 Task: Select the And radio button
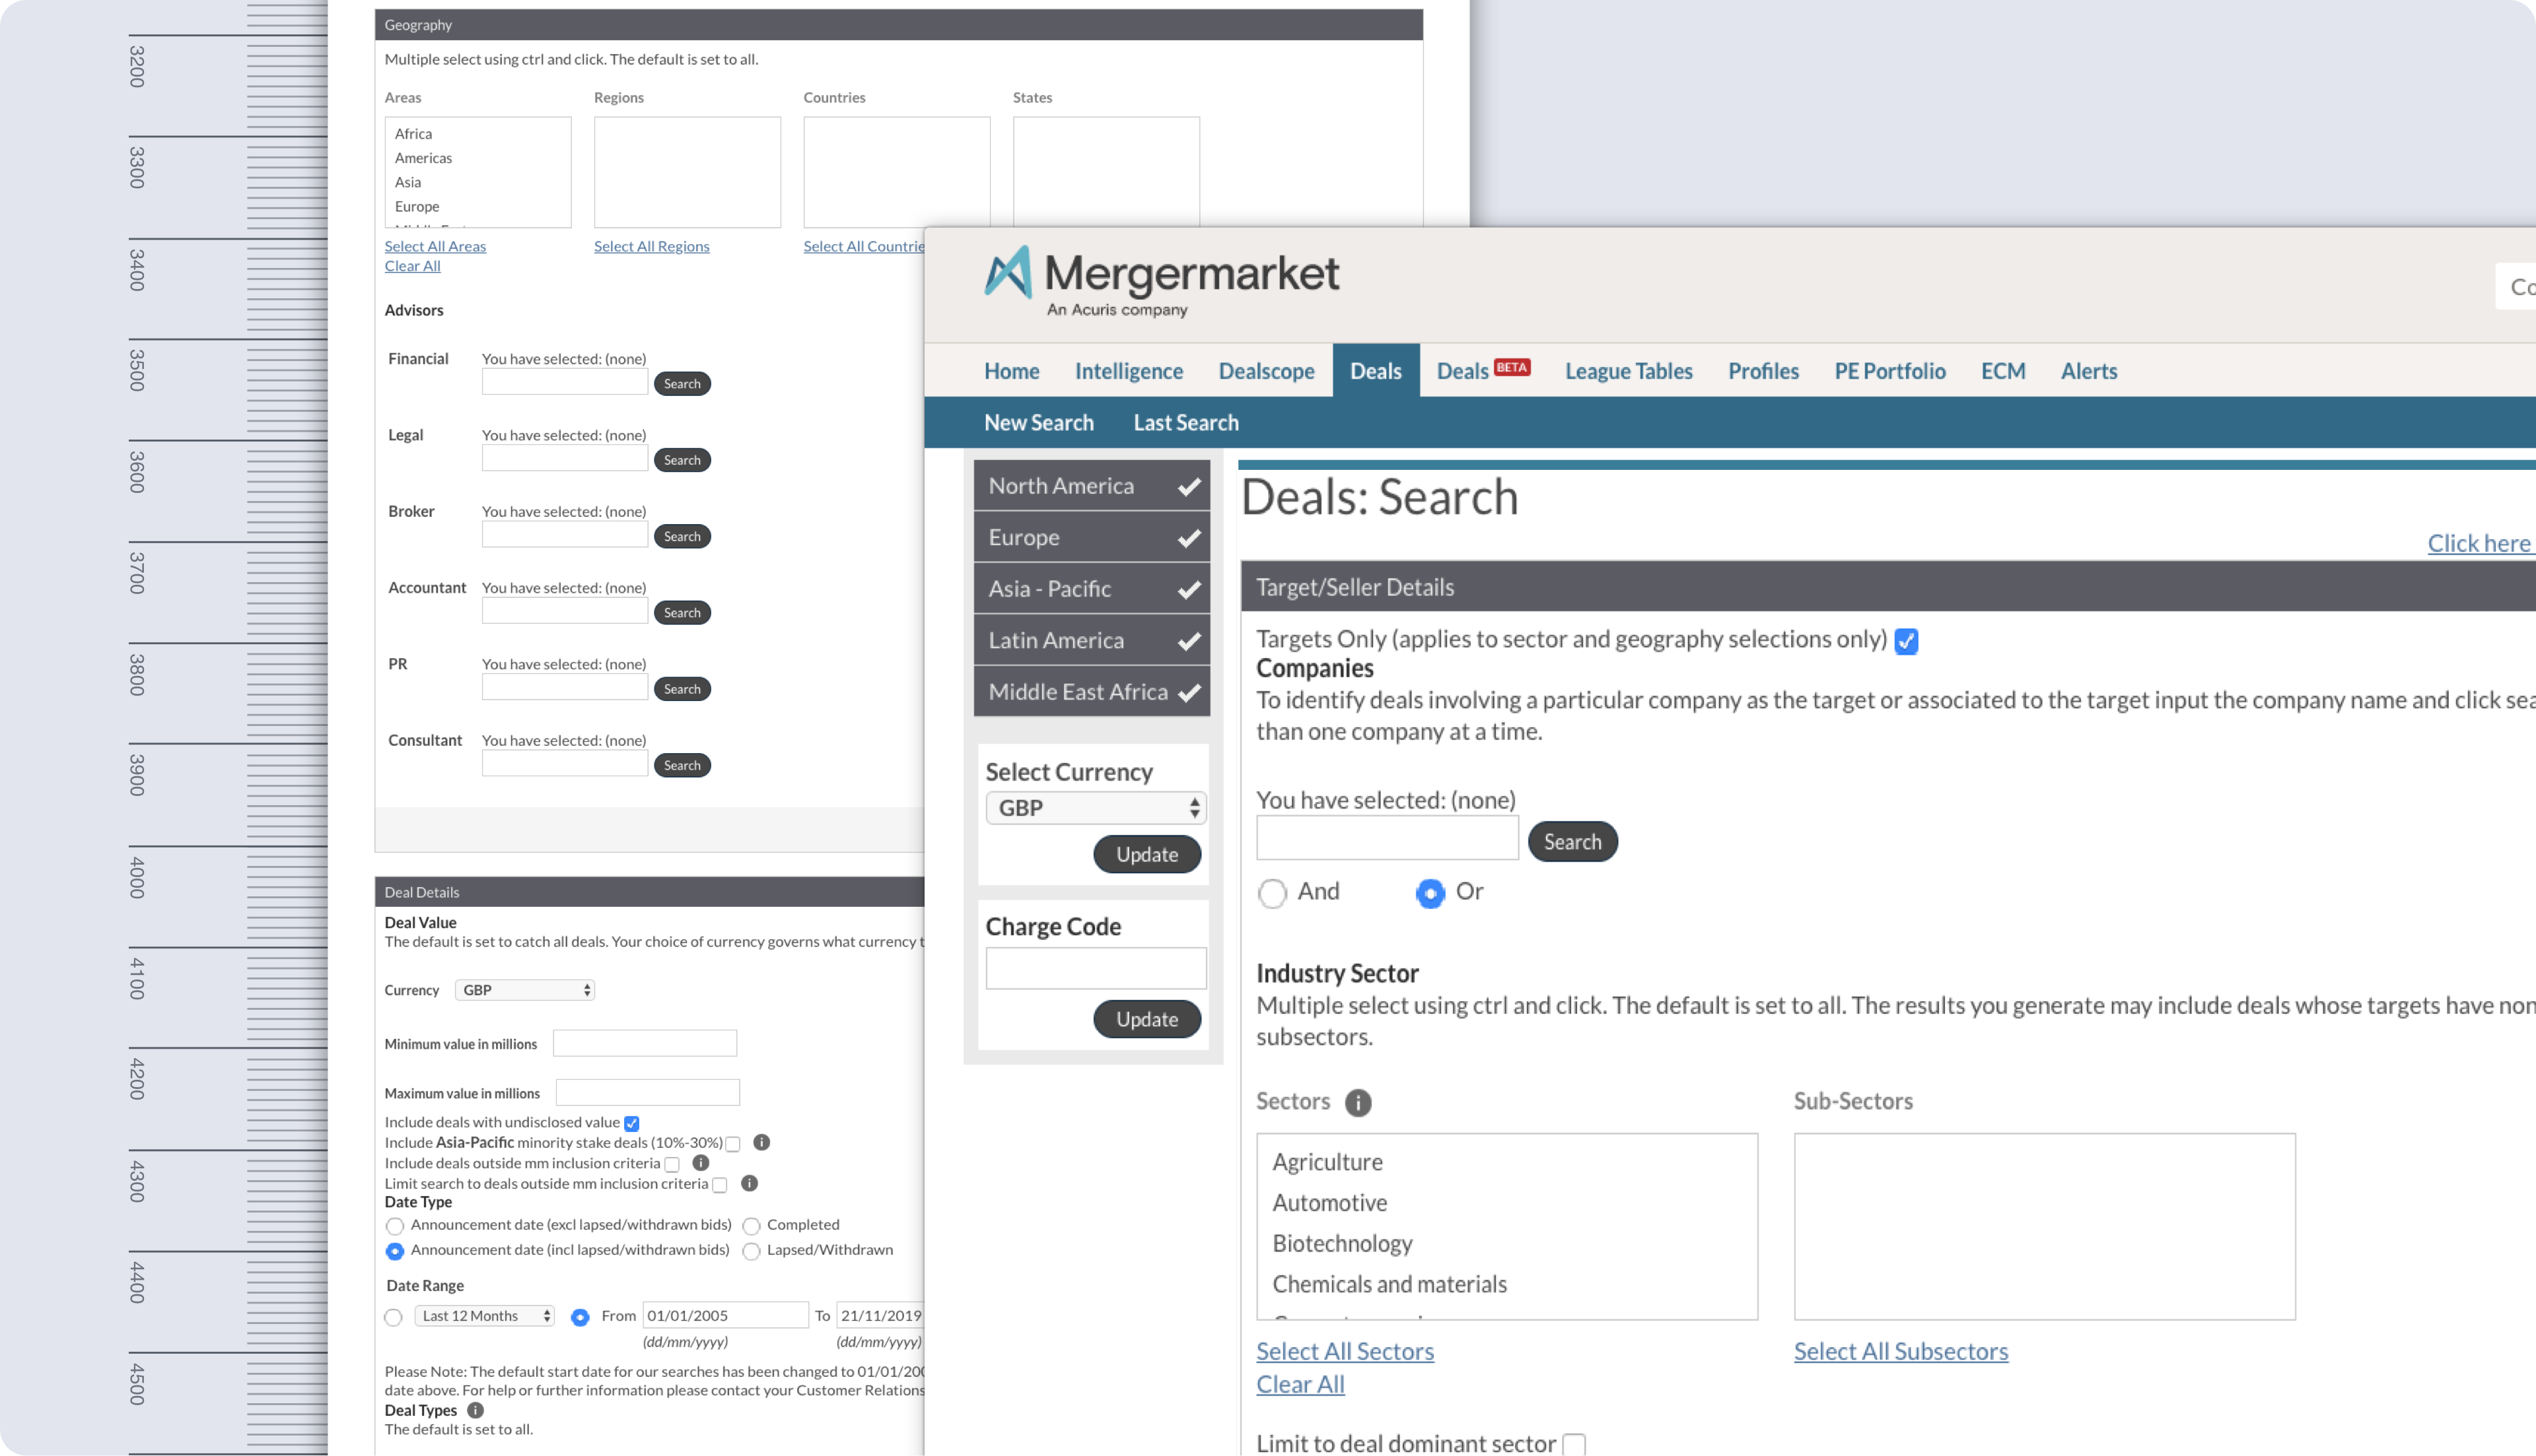(1271, 893)
